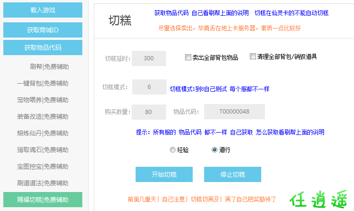354x211 pixels.
Task: Enable 卖出全部背包物品 checkbox
Action: pyautogui.click(x=188, y=58)
